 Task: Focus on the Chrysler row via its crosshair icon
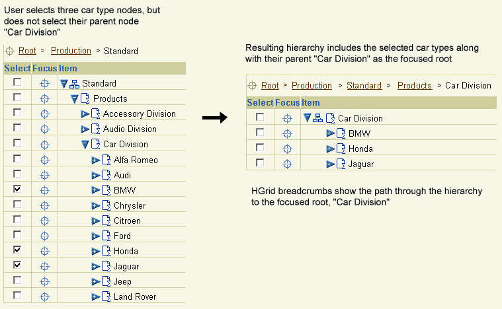[x=44, y=205]
